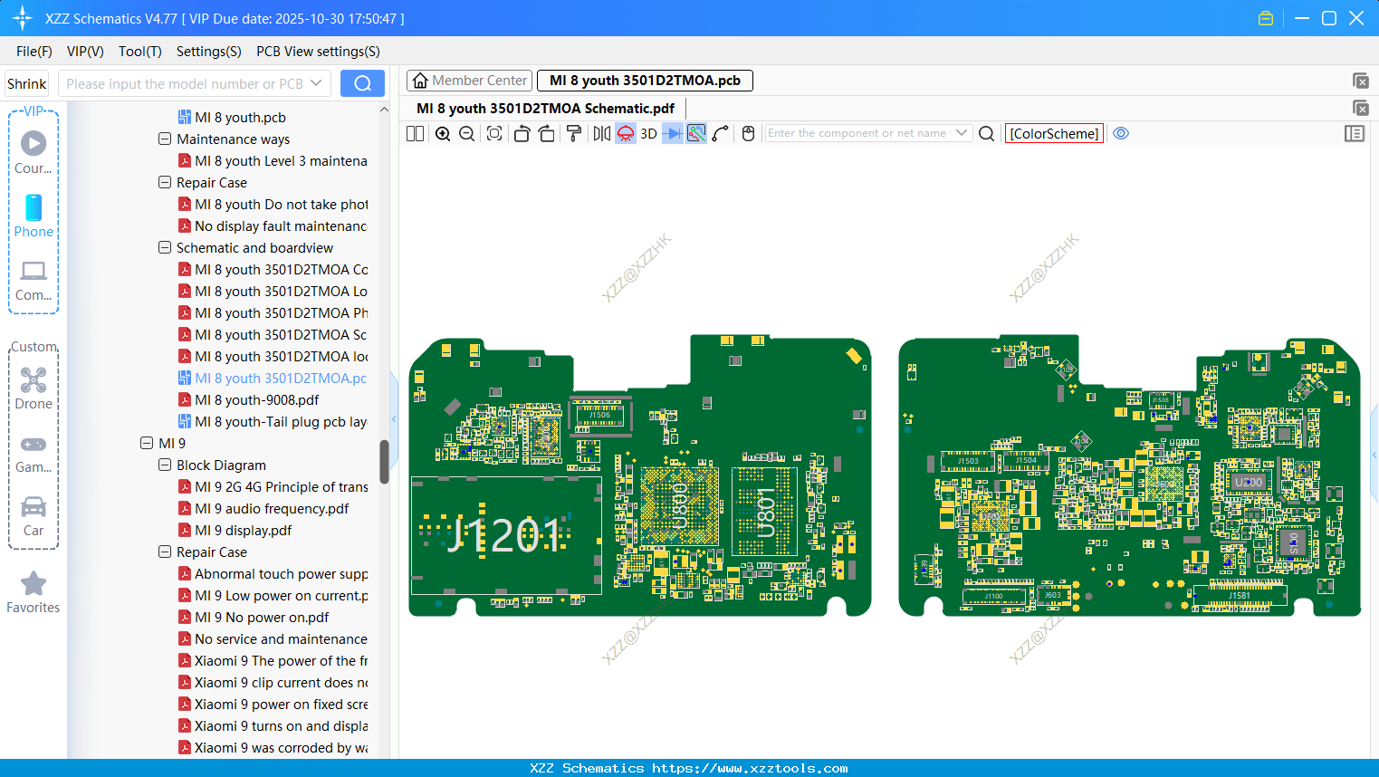Toggle the split view layout icon
Viewport: 1379px width, 777px height.
point(415,133)
